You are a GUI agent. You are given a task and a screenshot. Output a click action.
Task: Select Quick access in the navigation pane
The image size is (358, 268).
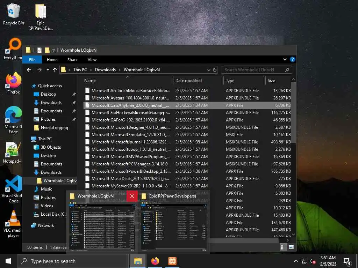pos(50,86)
